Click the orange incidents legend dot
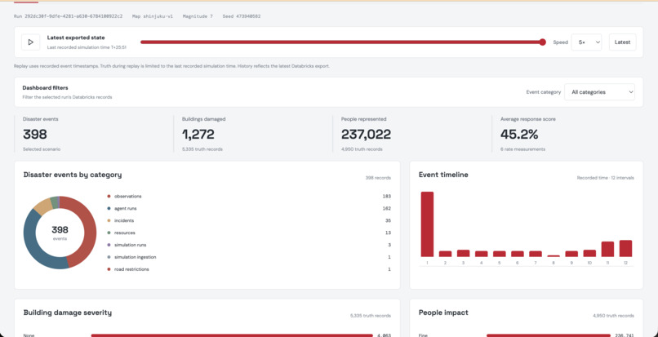Screen dimensions: 658x337 tap(109, 220)
